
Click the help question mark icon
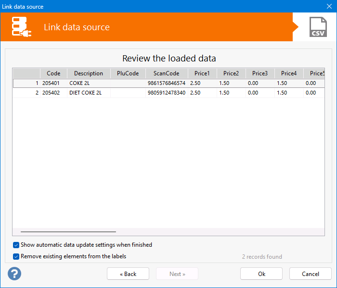14,274
